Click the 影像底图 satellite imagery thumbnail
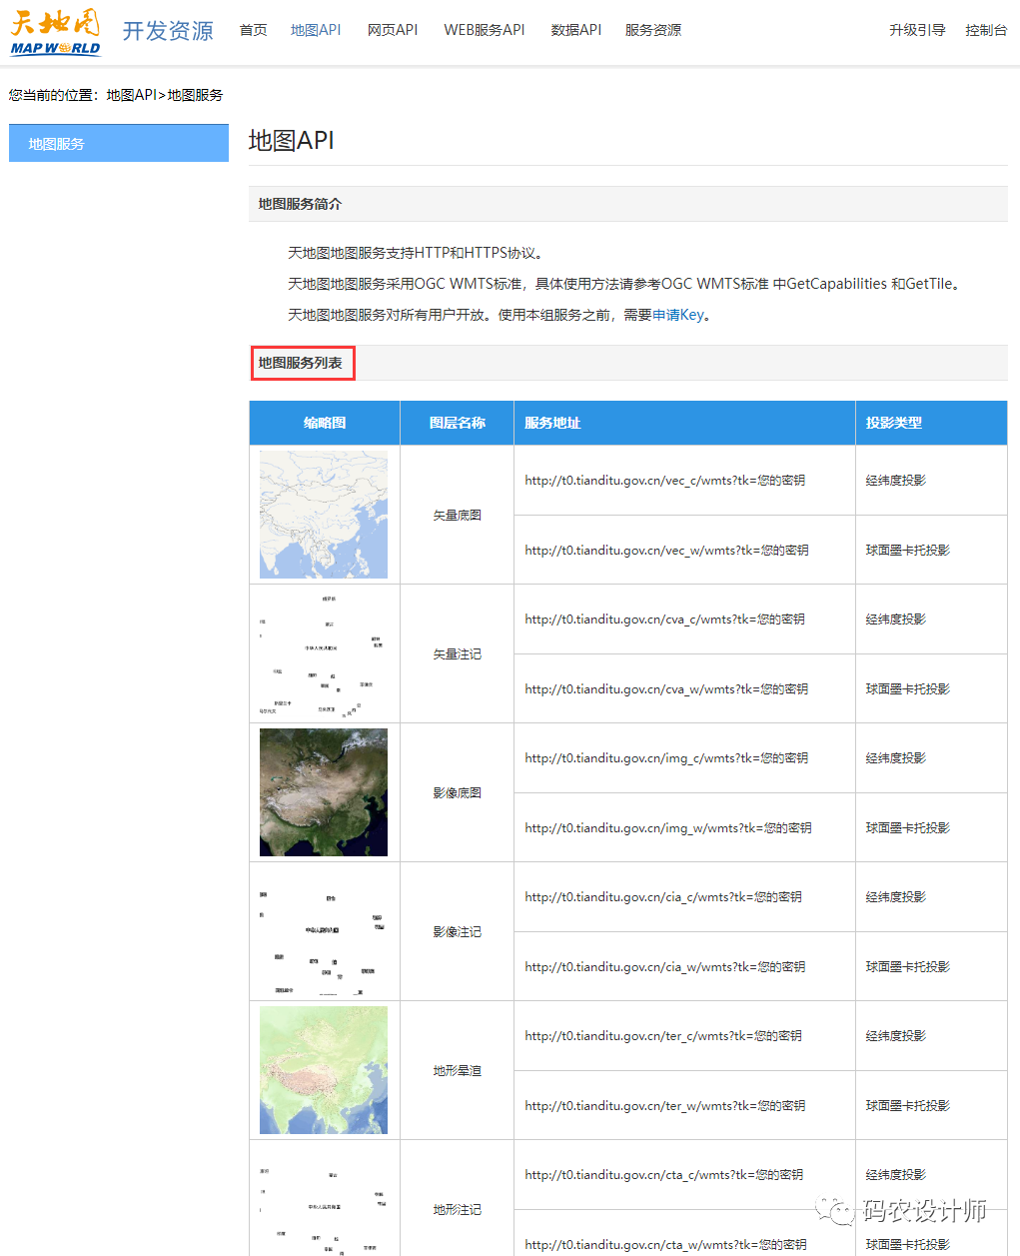 [x=324, y=792]
